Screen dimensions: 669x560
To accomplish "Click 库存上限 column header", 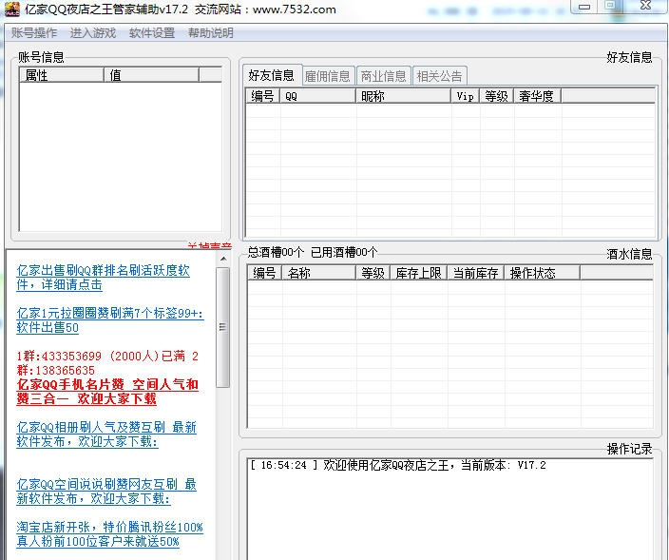I will [x=419, y=273].
